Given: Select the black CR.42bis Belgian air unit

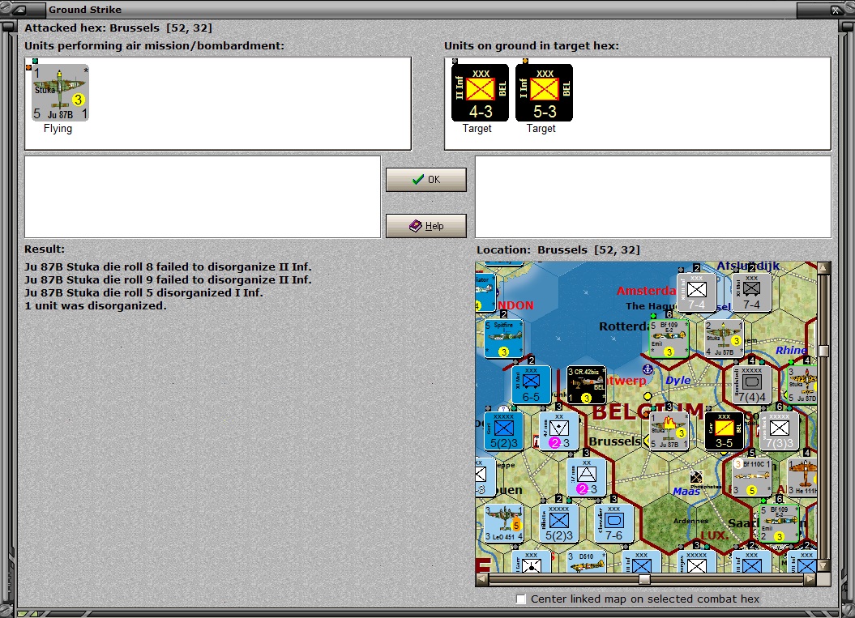Looking at the screenshot, I should tap(586, 385).
